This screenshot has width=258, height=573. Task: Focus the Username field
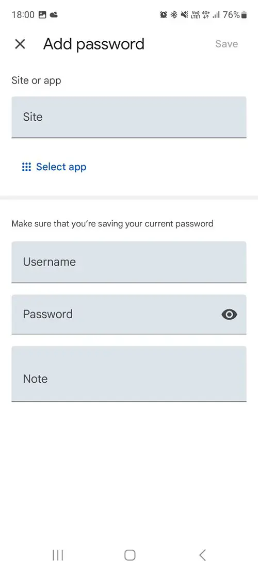129,262
